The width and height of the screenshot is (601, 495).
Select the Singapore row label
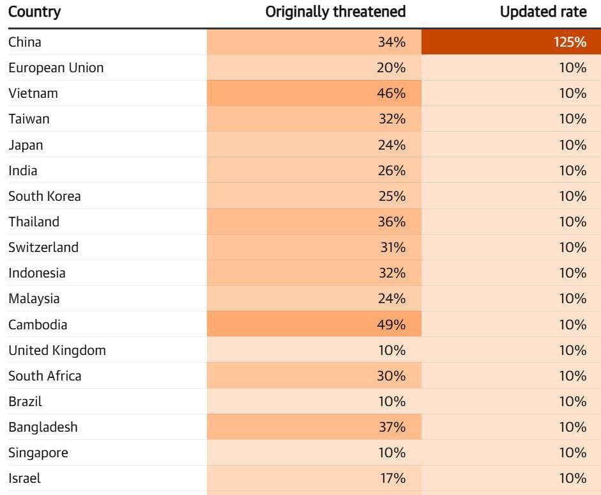[x=38, y=453]
